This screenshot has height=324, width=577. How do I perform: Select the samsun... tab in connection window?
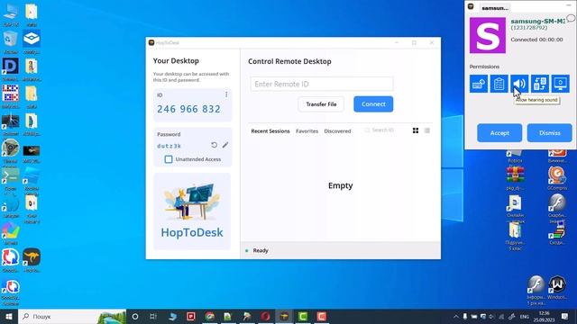(x=495, y=8)
